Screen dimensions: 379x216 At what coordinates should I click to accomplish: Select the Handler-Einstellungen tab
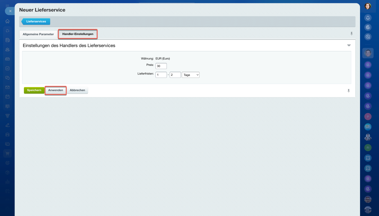pyautogui.click(x=78, y=34)
